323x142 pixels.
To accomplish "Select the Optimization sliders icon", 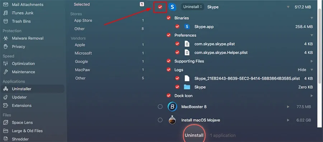I will 6,64.
